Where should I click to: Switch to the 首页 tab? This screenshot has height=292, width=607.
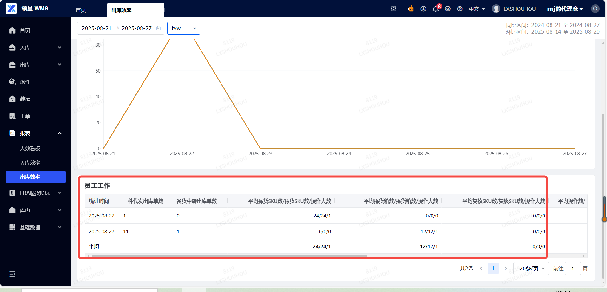[x=81, y=10]
